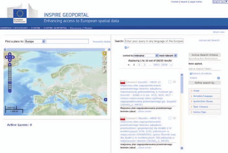228x153 pixels.
Task: Go to results page 2823
Action: click(x=157, y=65)
